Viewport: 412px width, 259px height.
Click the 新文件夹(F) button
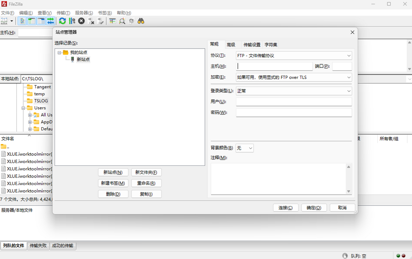point(146,172)
